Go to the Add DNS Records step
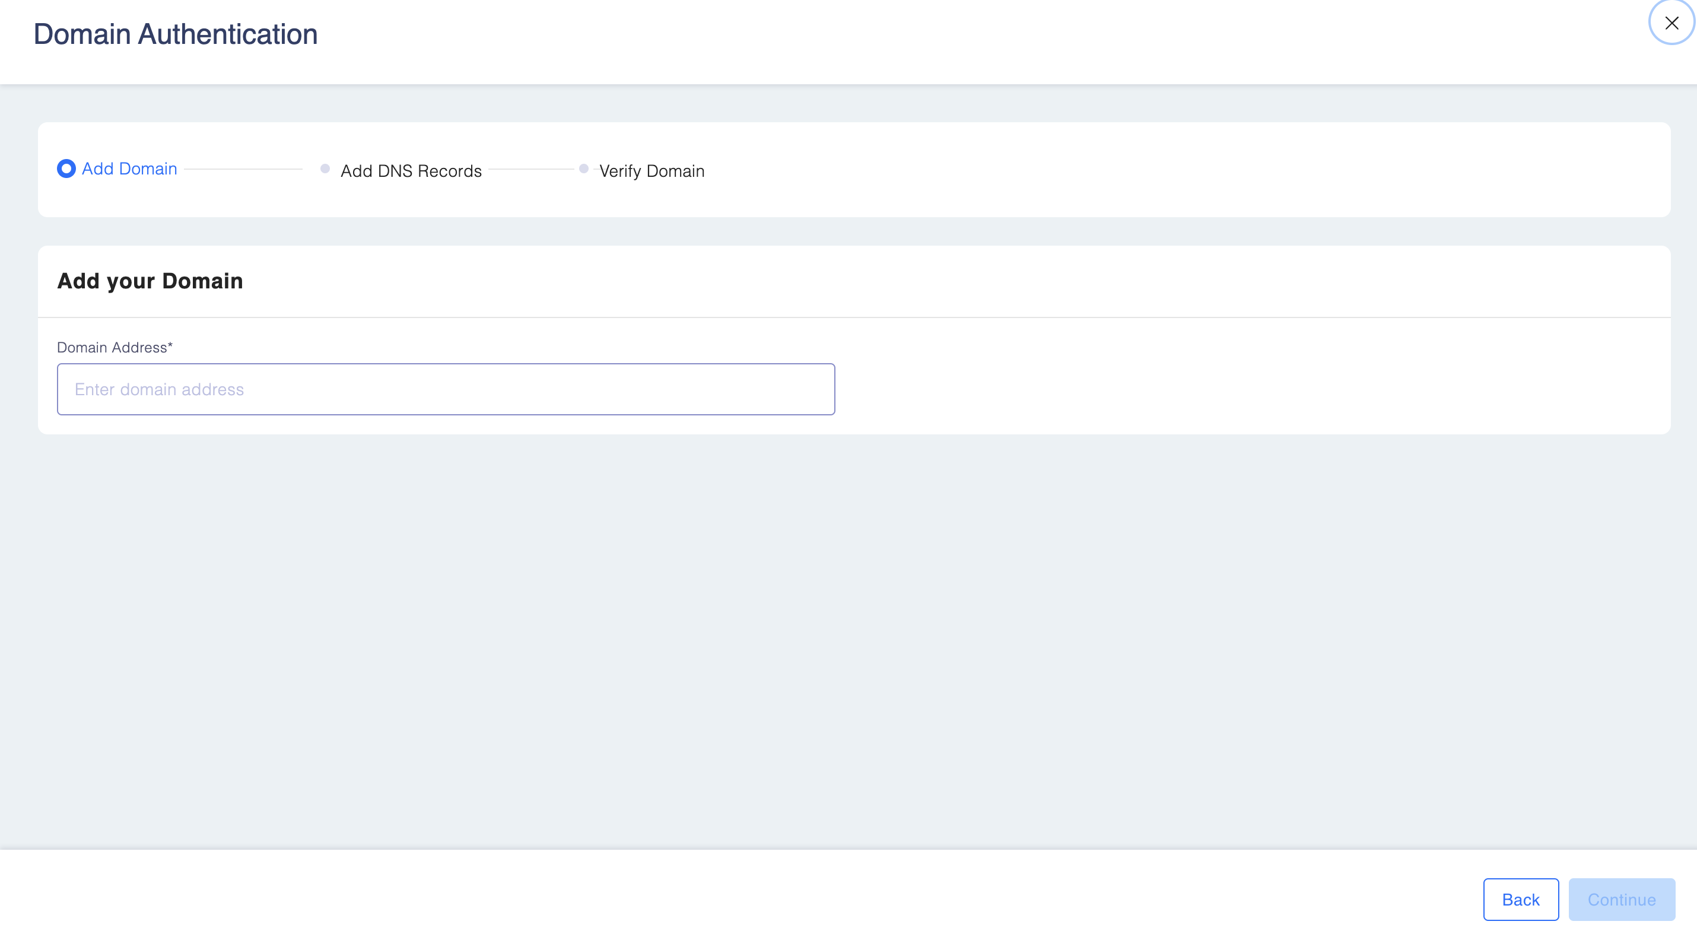The width and height of the screenshot is (1697, 934). (411, 171)
